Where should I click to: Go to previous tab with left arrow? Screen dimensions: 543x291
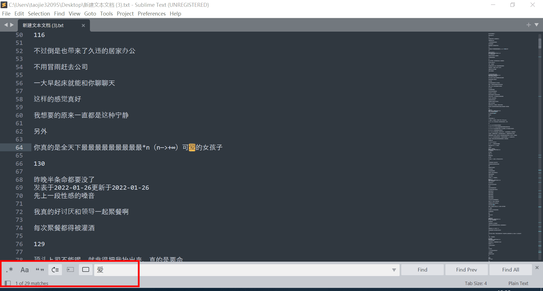6,25
